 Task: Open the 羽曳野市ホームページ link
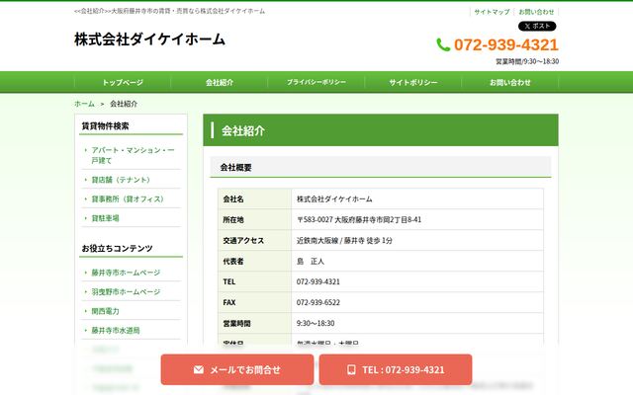point(126,292)
